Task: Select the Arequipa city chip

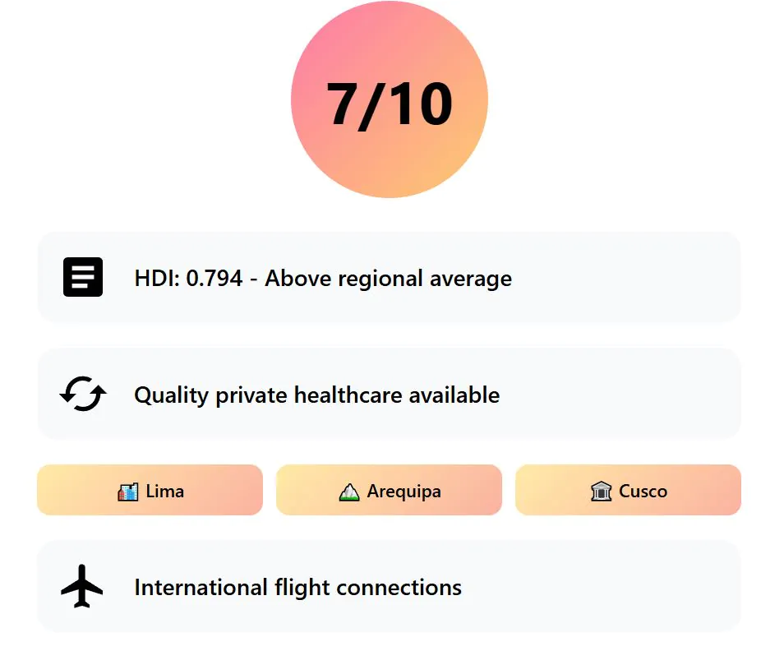Action: click(x=389, y=490)
